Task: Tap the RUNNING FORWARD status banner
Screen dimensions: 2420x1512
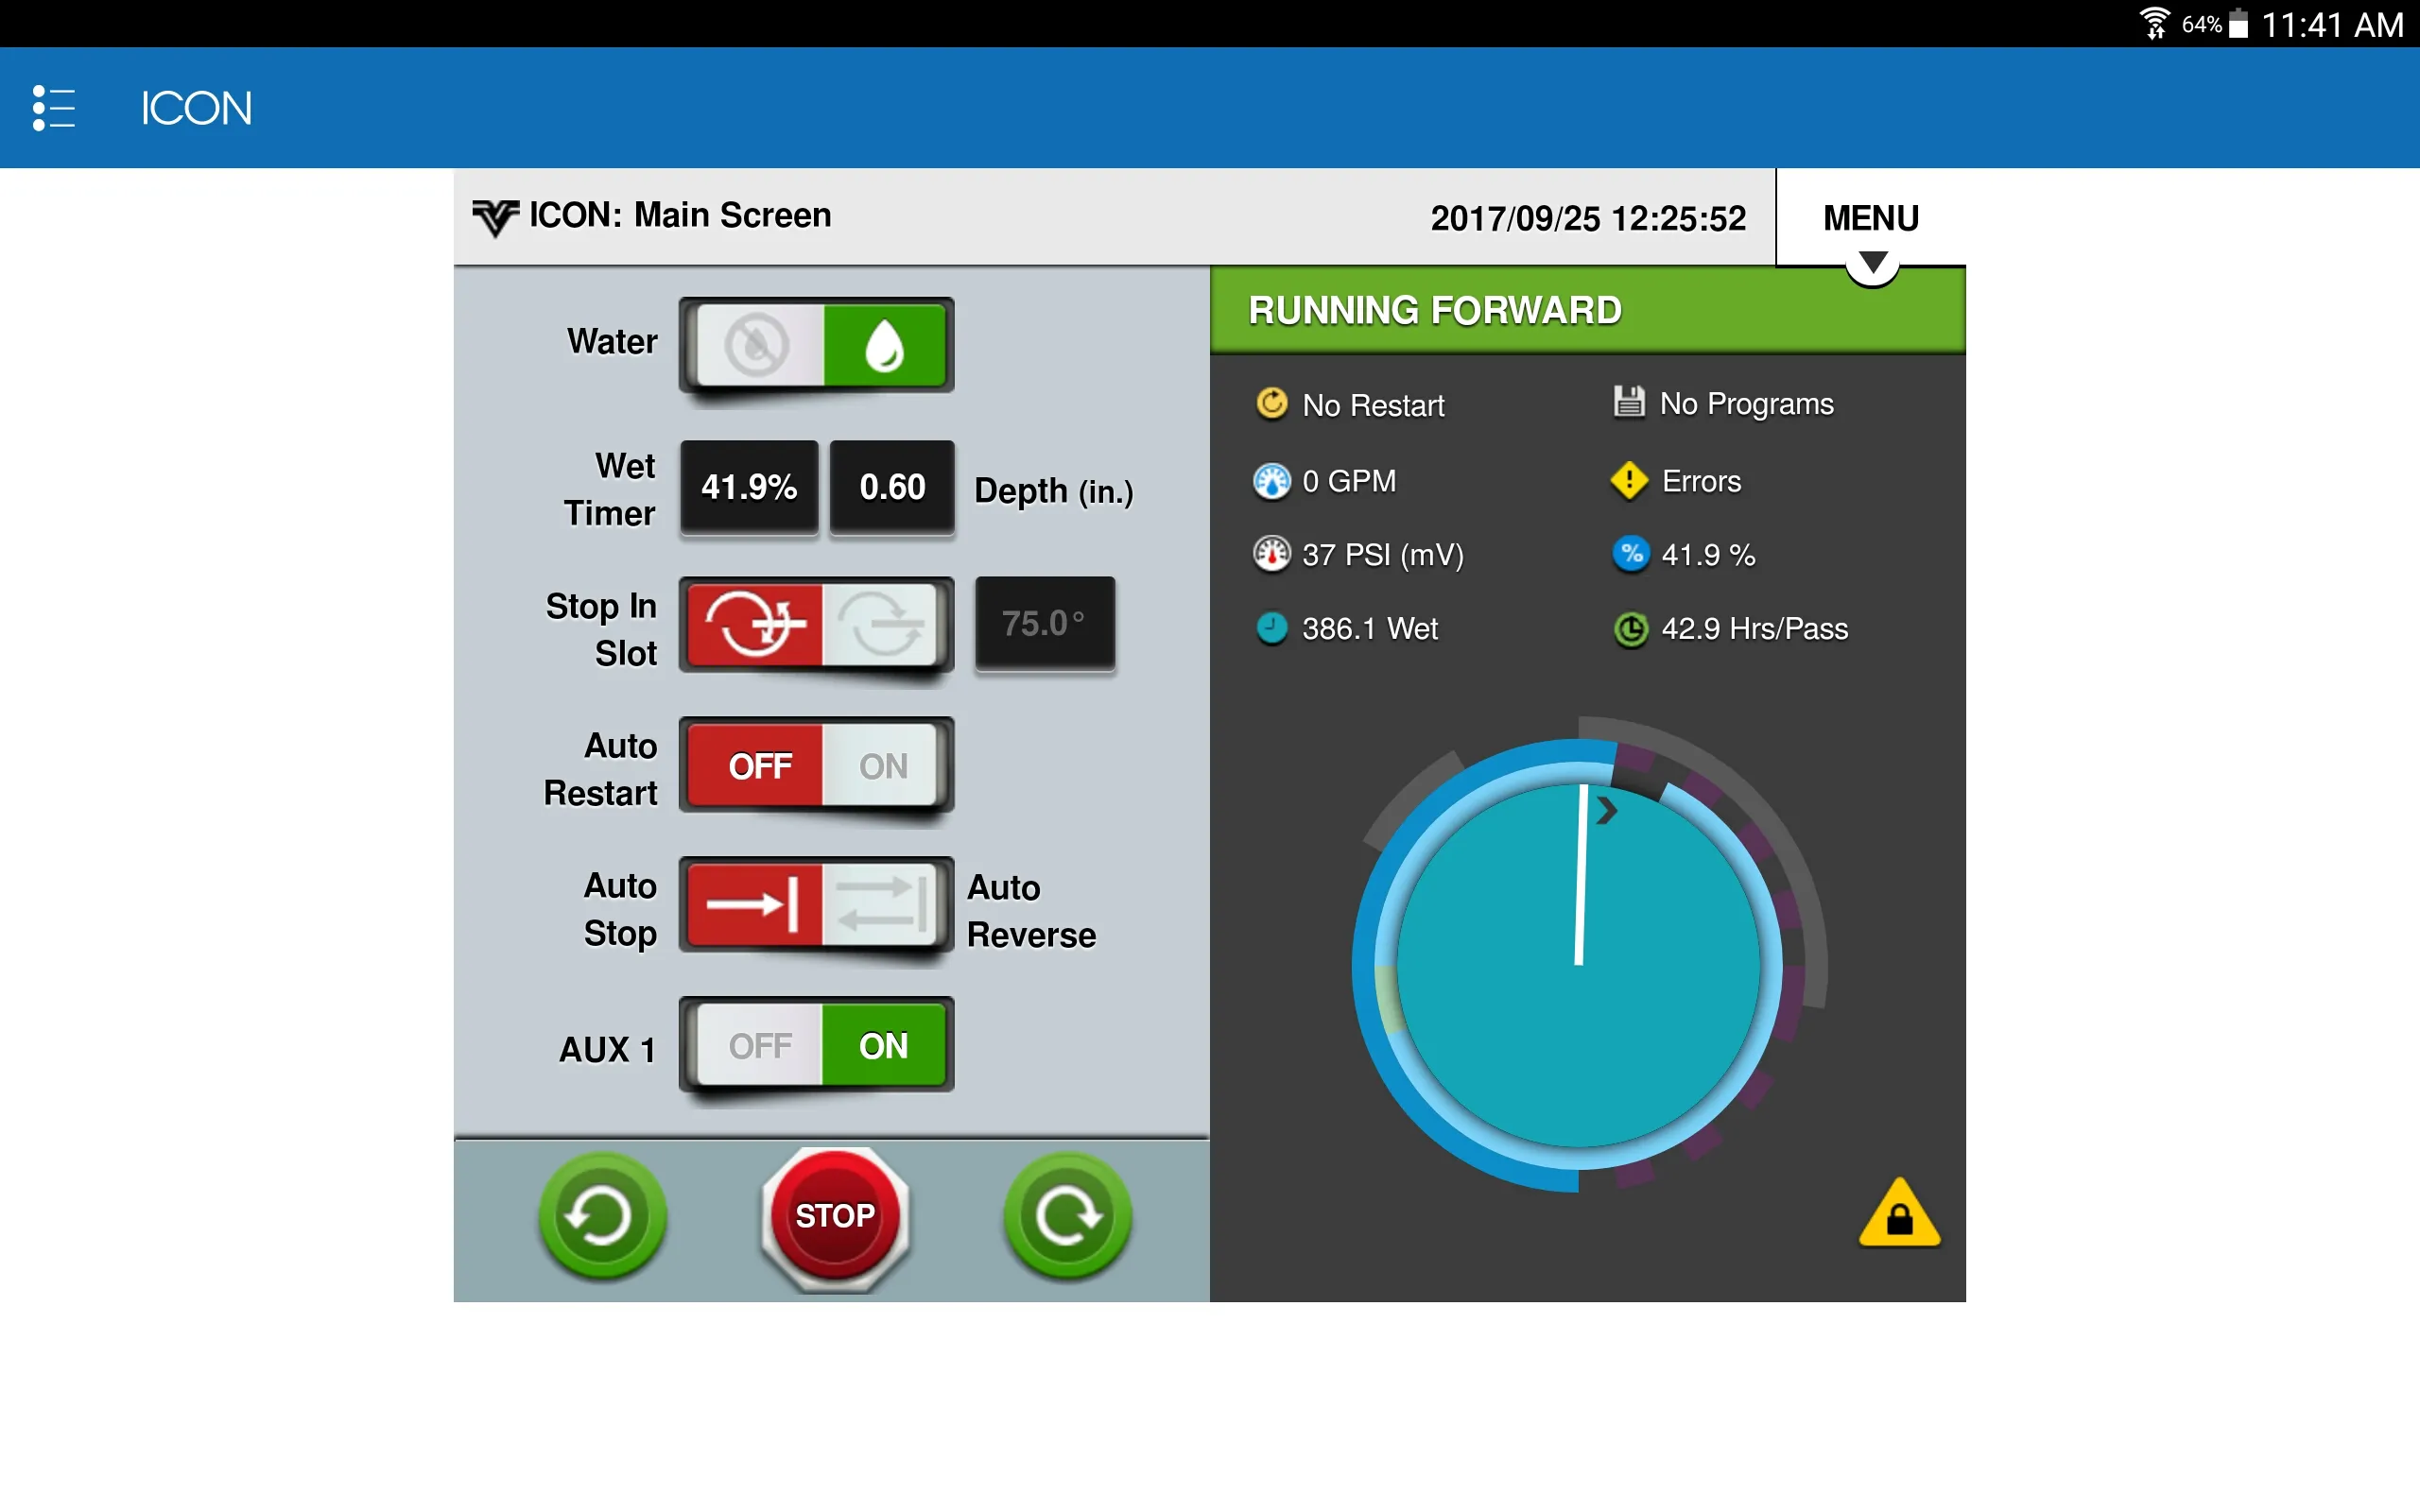Action: [x=1587, y=311]
